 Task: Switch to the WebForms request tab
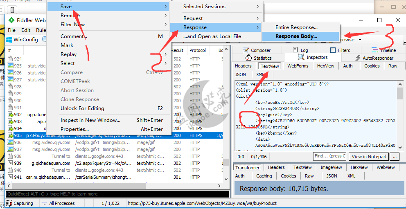(298, 66)
